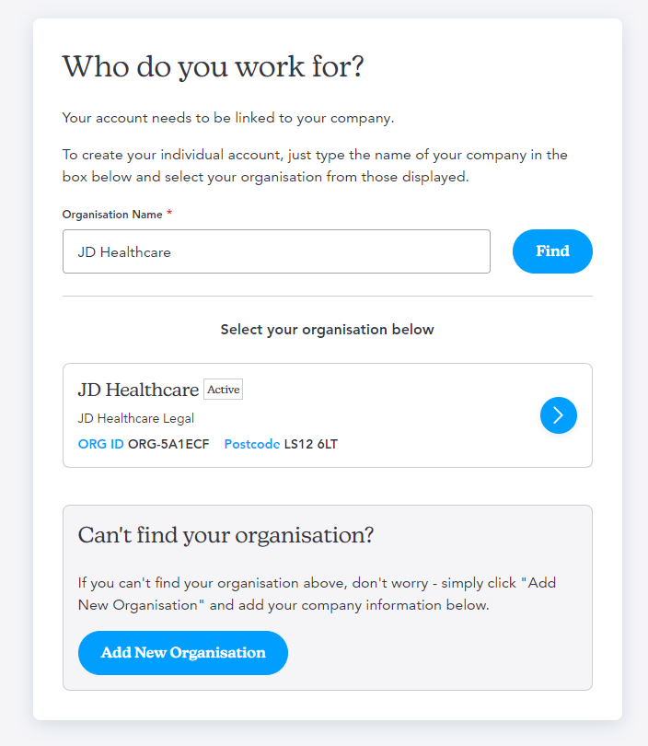Image resolution: width=648 pixels, height=746 pixels.
Task: Click the help text about adding new organisation
Action: point(317,594)
